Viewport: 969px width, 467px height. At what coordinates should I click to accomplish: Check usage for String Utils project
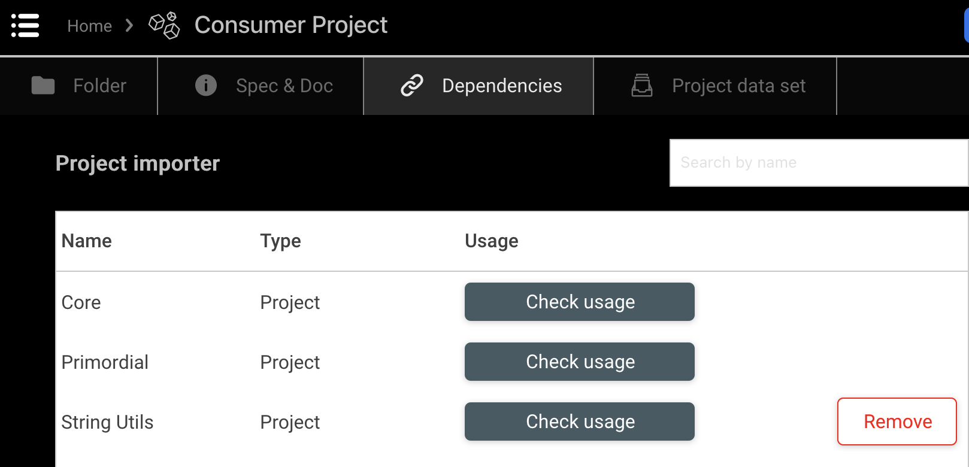(580, 421)
